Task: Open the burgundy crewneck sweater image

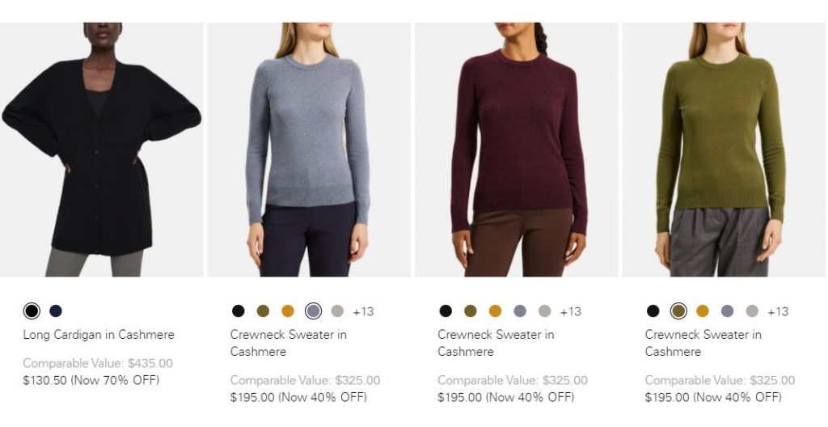Action: tap(517, 150)
